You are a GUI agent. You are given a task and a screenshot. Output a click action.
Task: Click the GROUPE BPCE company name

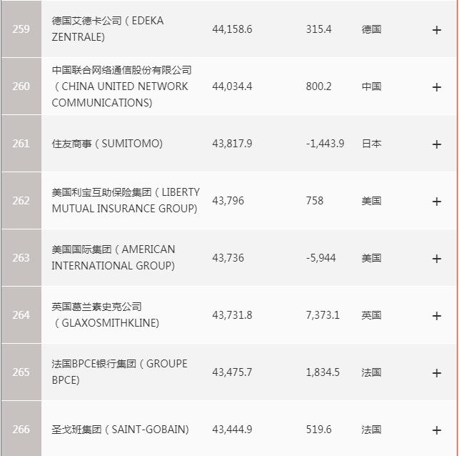point(119,372)
